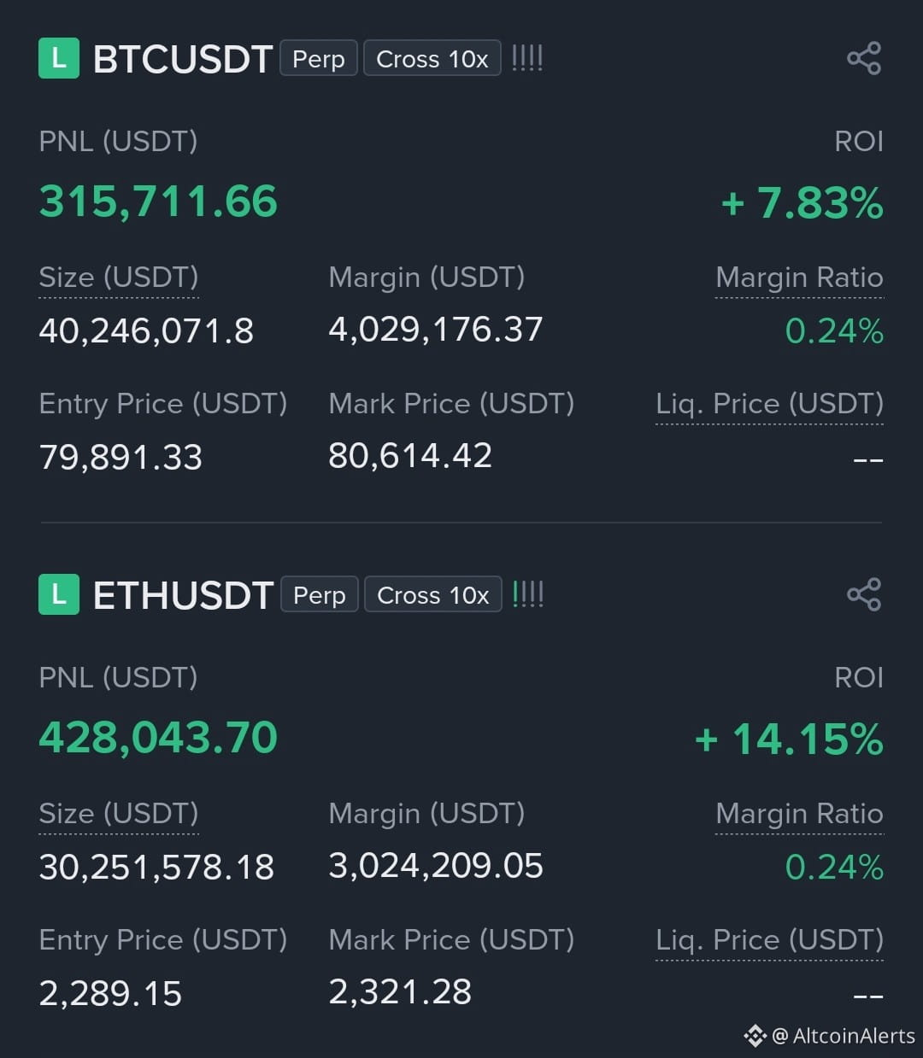The image size is (923, 1058).
Task: Share the ETHUSDT position
Action: [864, 594]
